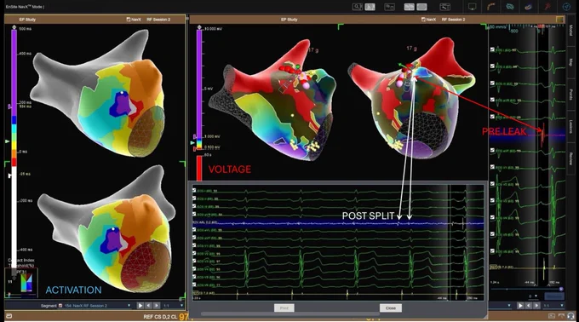Select the orange curved catheter icon
This screenshot has height=322, width=579.
point(491,7)
